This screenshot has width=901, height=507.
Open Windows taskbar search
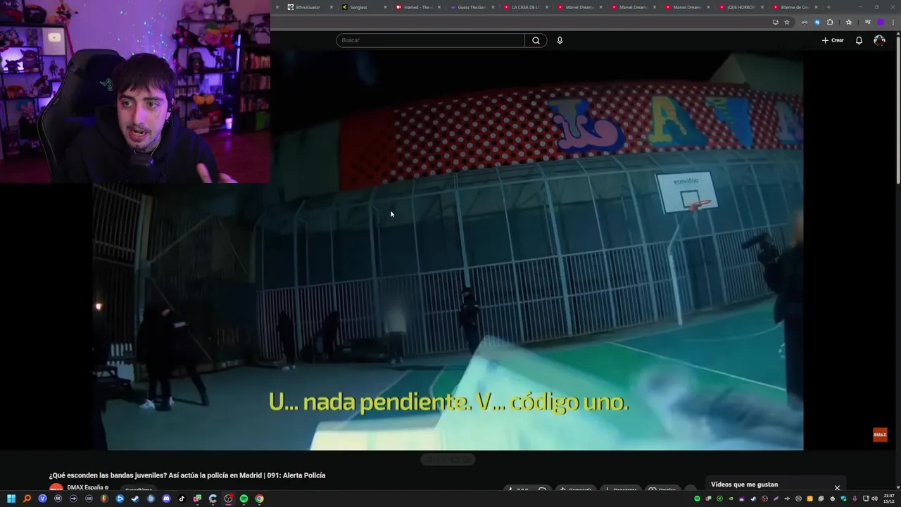[27, 499]
